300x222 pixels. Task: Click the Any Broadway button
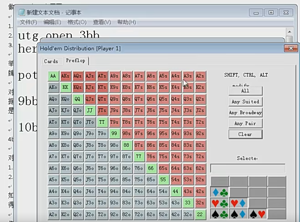245,113
